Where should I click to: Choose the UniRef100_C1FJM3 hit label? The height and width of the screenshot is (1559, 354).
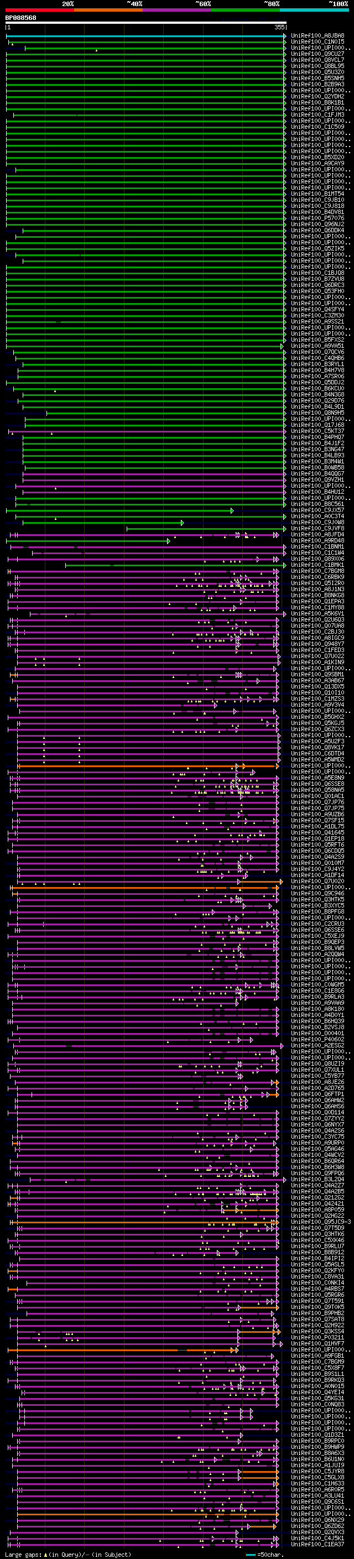[317, 115]
